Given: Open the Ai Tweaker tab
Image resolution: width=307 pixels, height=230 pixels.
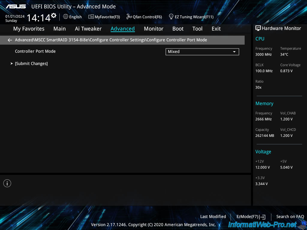Looking at the screenshot, I should pos(88,29).
